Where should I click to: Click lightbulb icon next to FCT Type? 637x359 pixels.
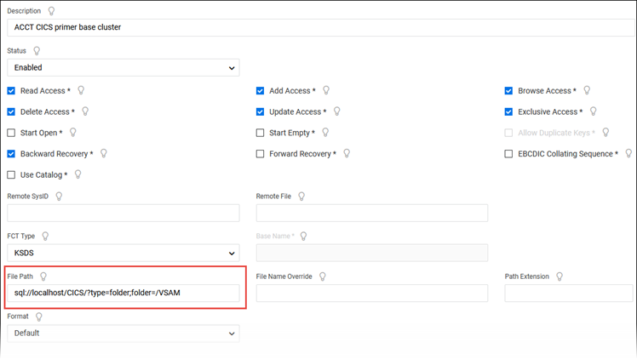(45, 236)
